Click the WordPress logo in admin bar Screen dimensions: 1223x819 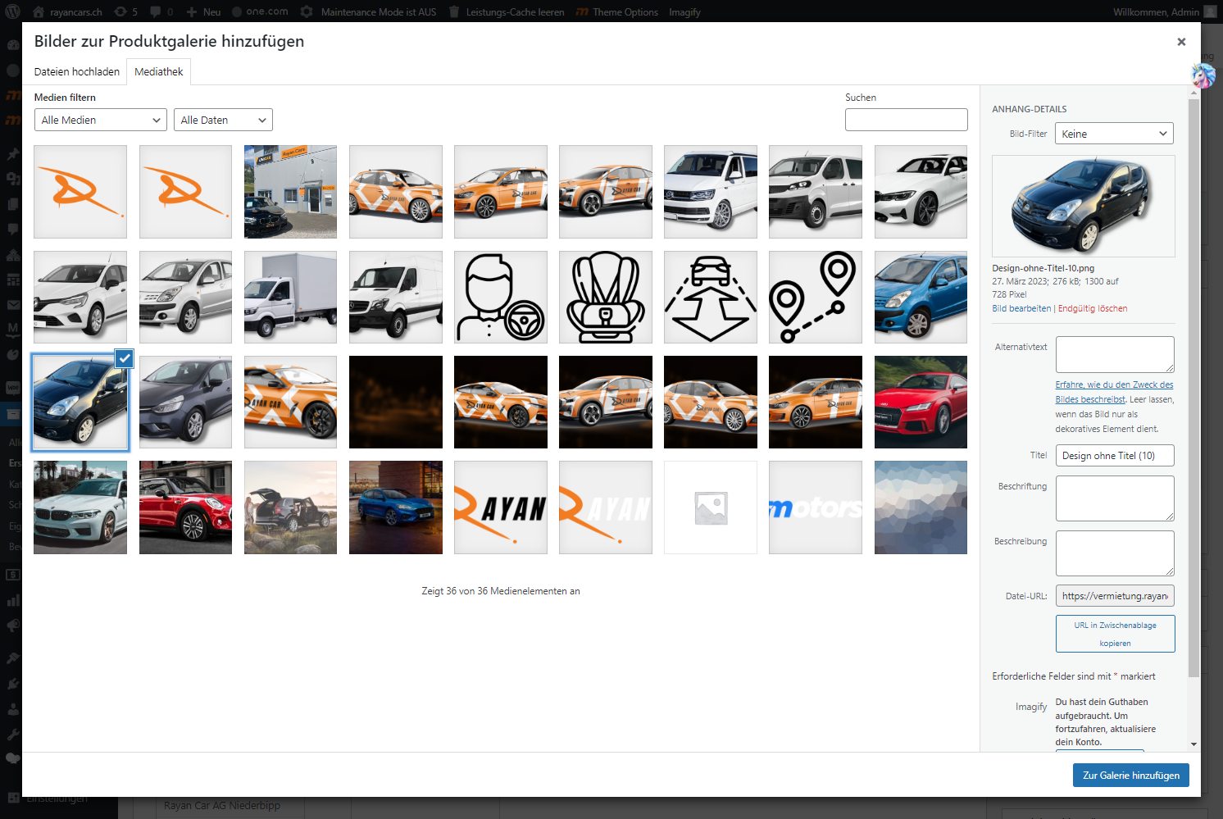[x=12, y=11]
